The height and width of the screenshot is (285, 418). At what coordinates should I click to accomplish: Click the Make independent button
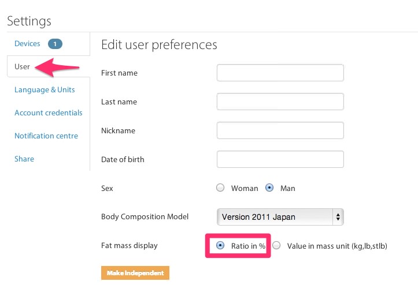coord(135,273)
